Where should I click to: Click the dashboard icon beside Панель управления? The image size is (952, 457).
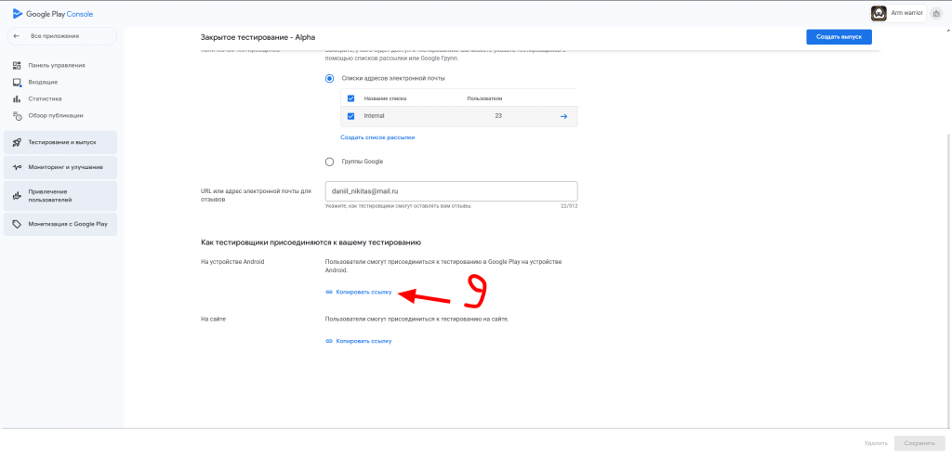point(17,65)
